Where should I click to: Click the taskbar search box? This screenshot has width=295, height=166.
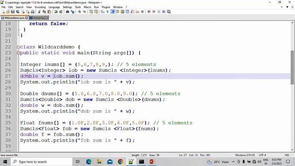pos(41,162)
